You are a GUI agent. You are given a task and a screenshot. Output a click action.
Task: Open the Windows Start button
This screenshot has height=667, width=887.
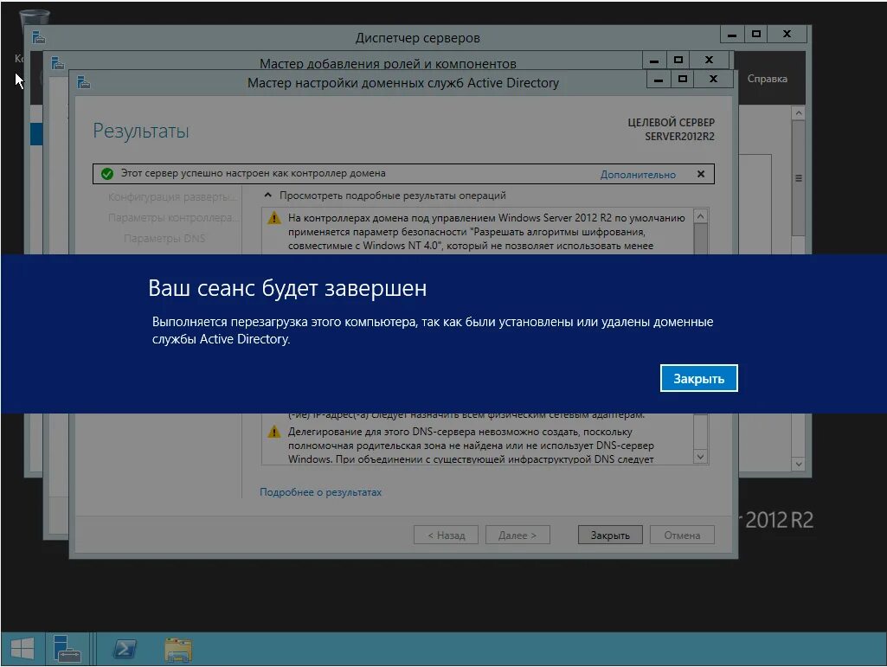tap(22, 649)
